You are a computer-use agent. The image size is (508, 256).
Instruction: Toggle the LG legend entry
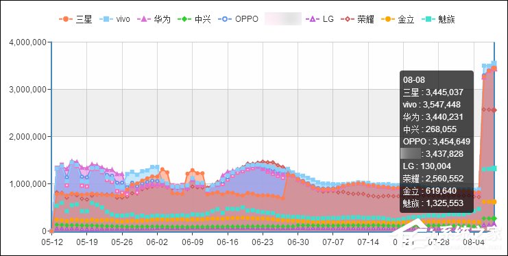click(319, 19)
